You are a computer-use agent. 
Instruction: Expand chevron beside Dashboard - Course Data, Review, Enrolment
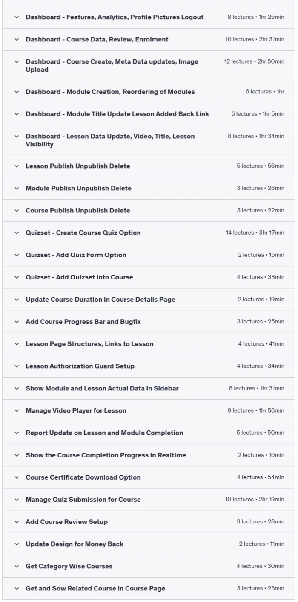[17, 39]
